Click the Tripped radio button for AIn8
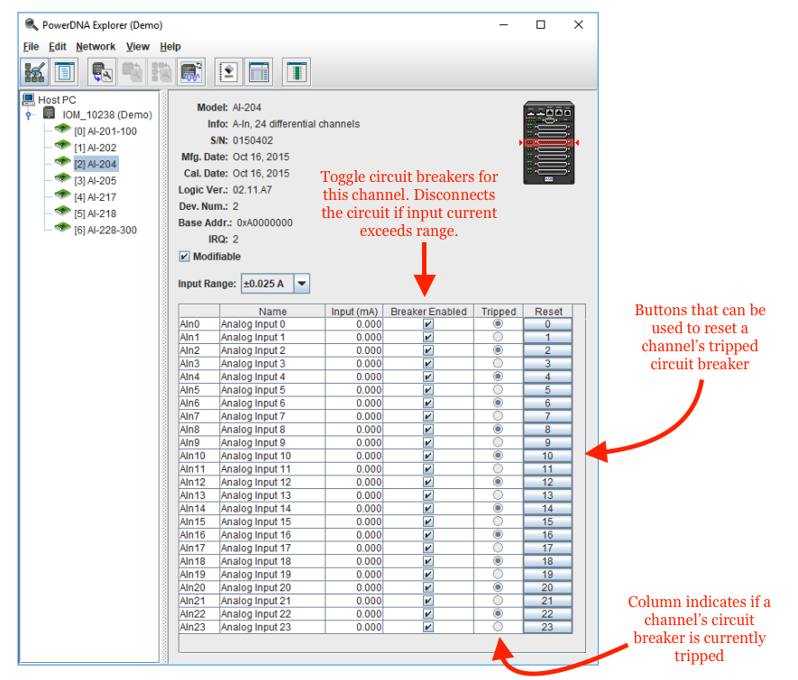The height and width of the screenshot is (680, 798). point(499,430)
